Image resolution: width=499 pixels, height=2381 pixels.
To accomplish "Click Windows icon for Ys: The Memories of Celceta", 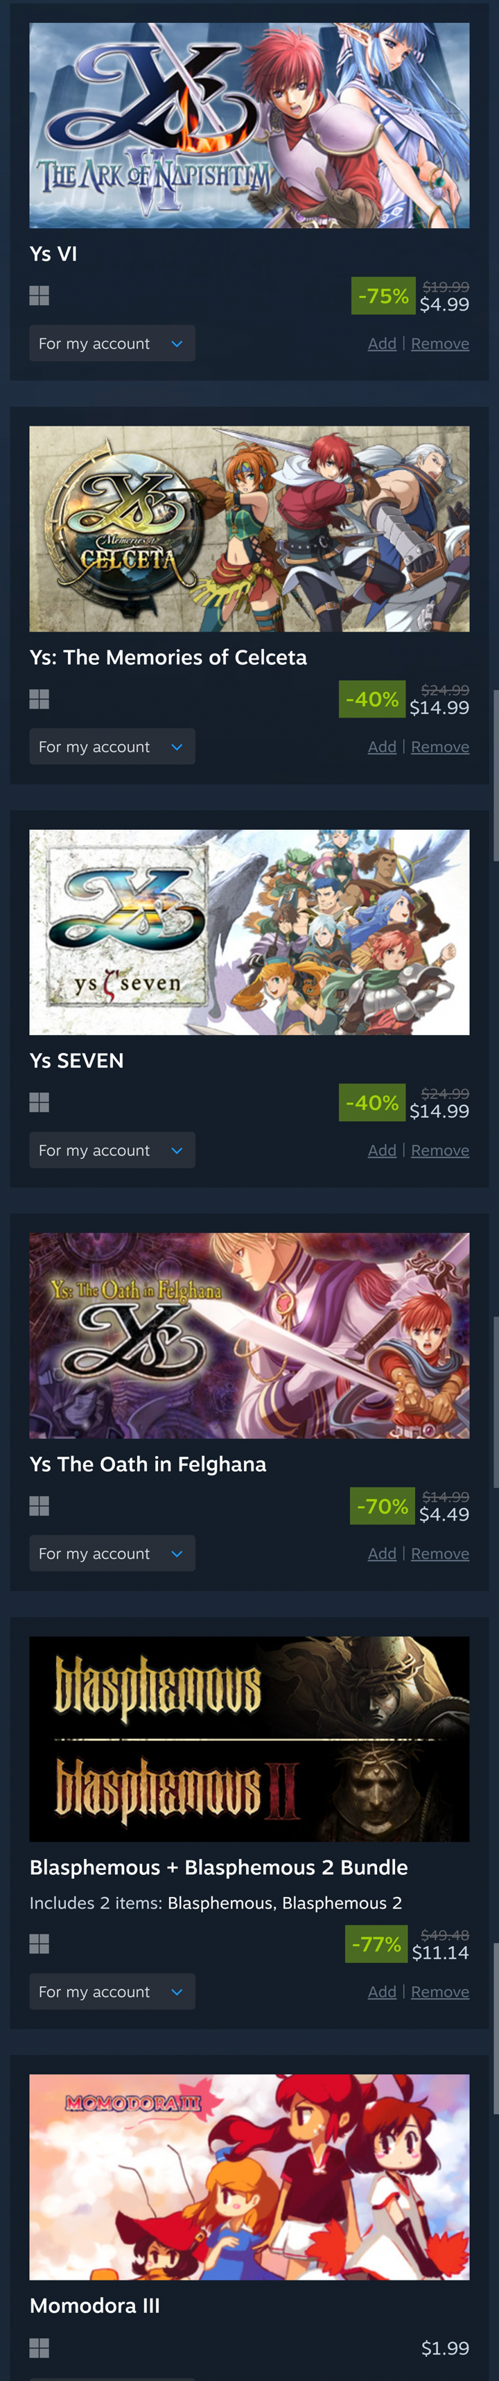I will (39, 699).
